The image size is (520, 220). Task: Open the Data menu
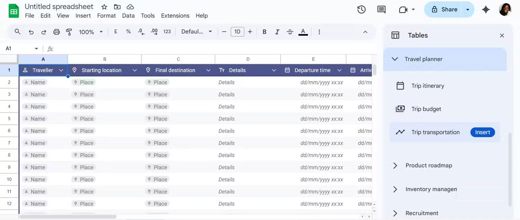[128, 16]
